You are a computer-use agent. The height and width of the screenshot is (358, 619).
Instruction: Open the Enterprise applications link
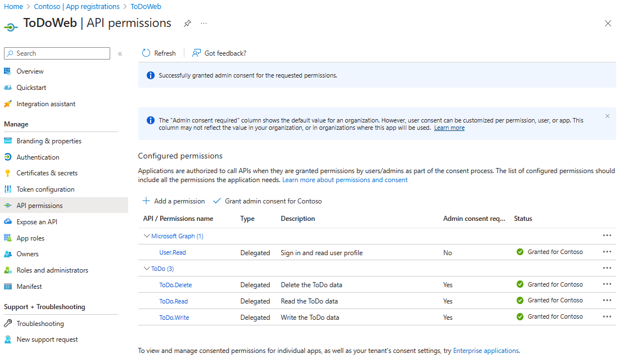point(486,351)
